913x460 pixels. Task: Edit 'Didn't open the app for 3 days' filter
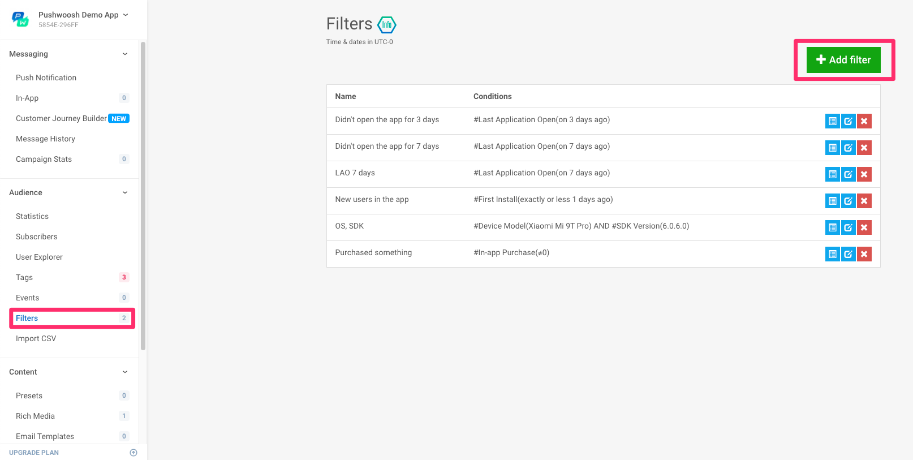click(x=848, y=121)
